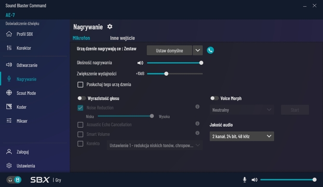Expand arrow next to Ustaw domyślne
Viewport: 323px width, 187px height.
tap(198, 51)
